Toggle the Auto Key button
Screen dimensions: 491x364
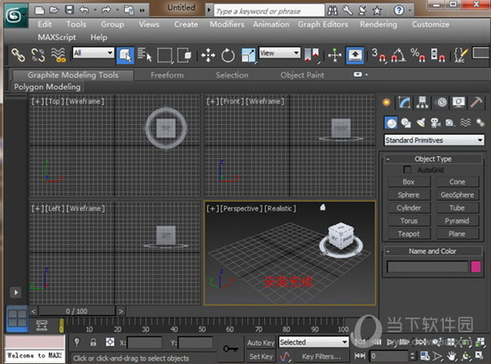pyautogui.click(x=261, y=343)
